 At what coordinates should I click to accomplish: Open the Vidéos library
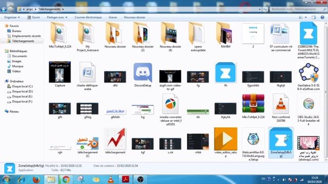pyautogui.click(x=16, y=71)
